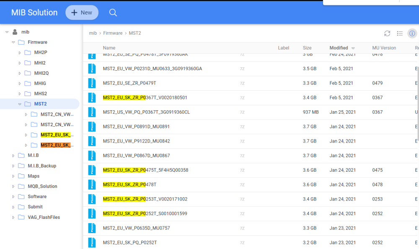Expand the MHIG folder arrow
The width and height of the screenshot is (419, 249).
click(20, 84)
